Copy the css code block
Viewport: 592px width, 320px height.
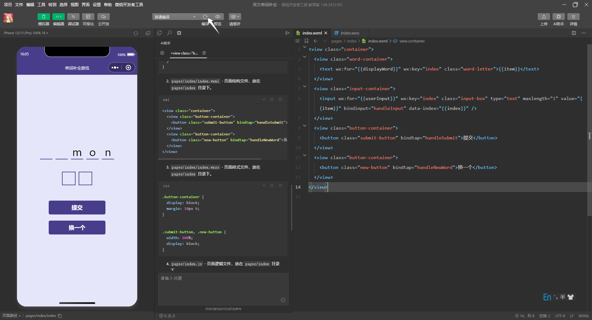281,186
